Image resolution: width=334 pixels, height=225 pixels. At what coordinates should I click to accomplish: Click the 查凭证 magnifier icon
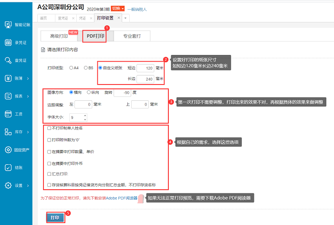(8, 60)
